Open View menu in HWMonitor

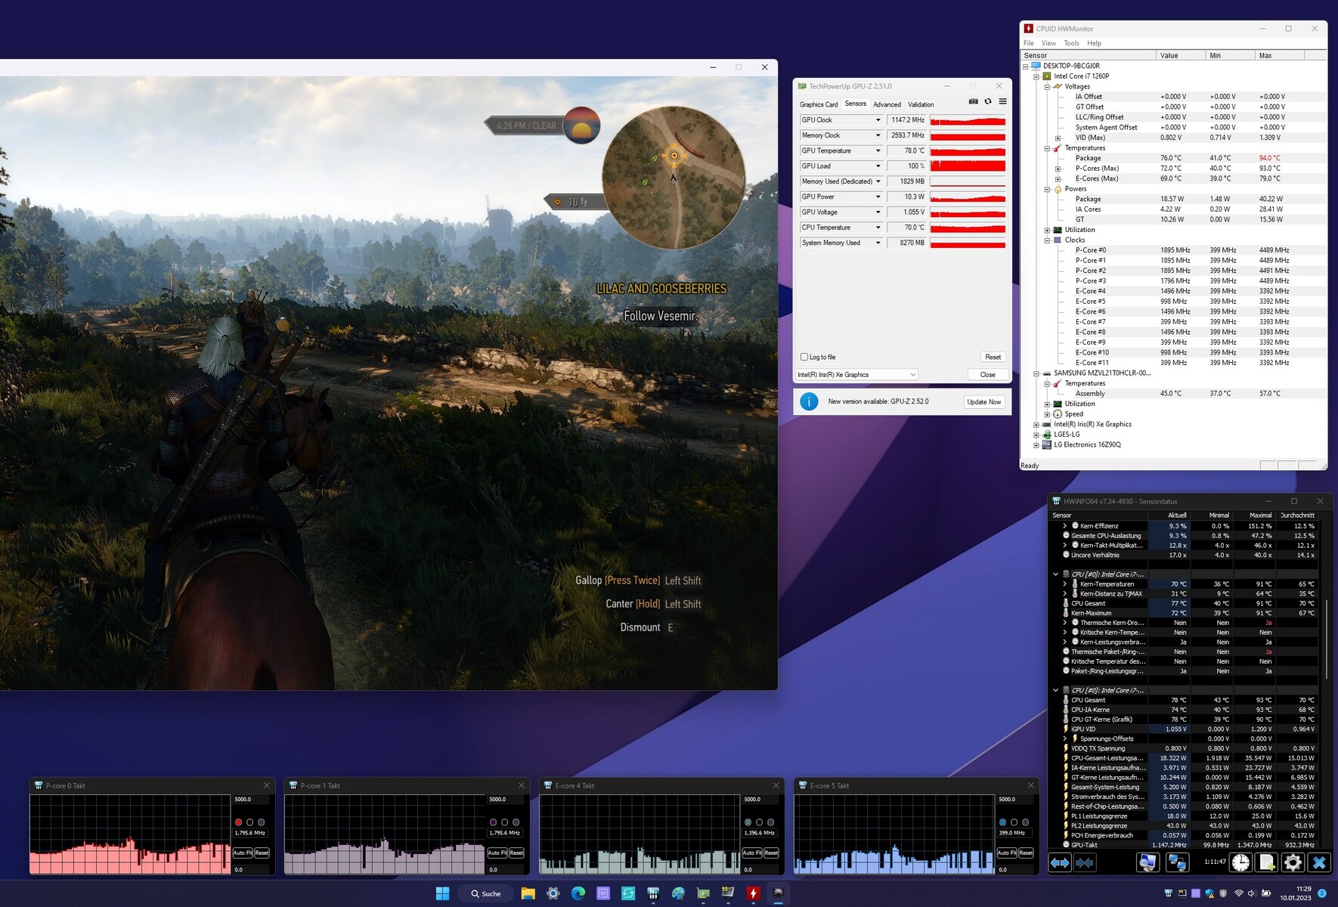tap(1048, 43)
